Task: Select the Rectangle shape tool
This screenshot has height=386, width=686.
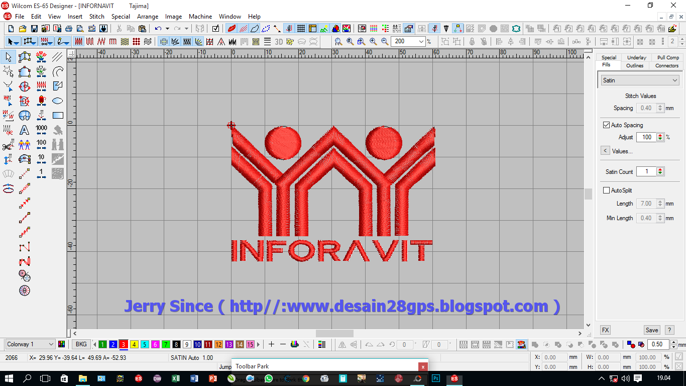Action: coord(58,115)
